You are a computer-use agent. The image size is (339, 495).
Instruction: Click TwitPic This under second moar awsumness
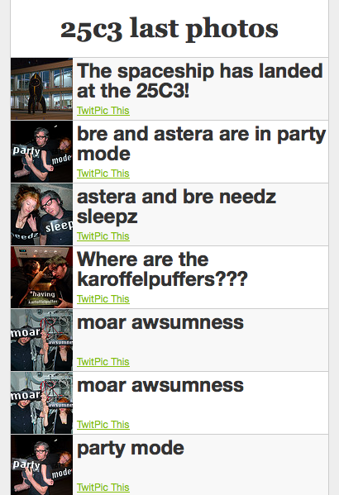[103, 425]
